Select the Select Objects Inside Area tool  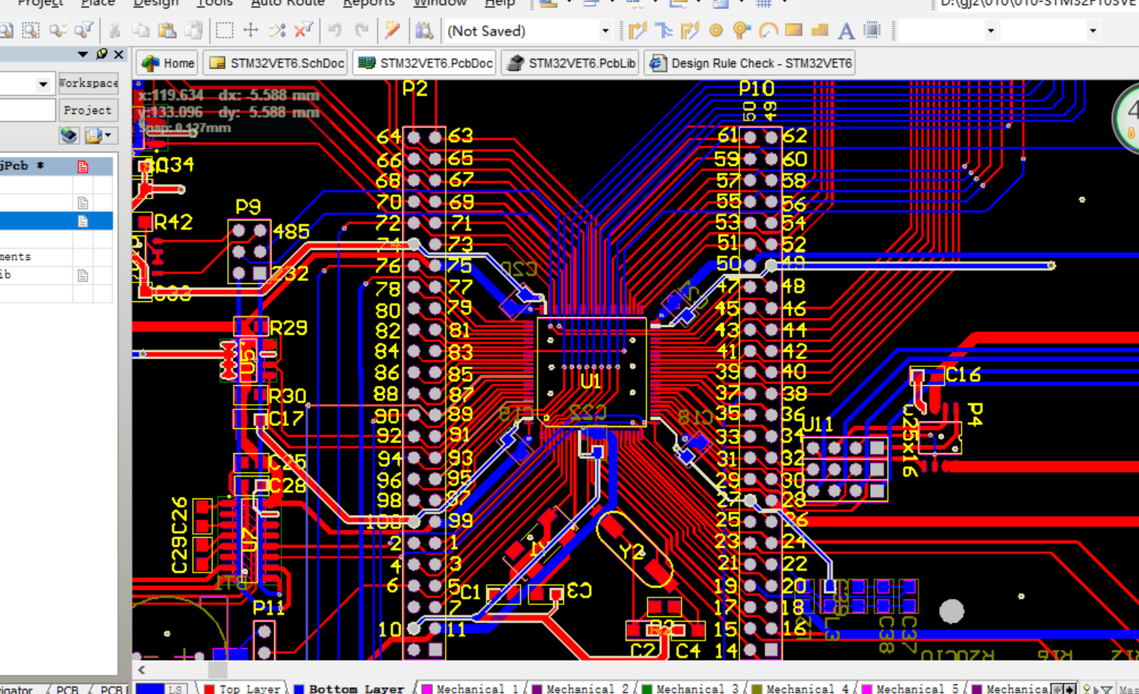point(224,31)
